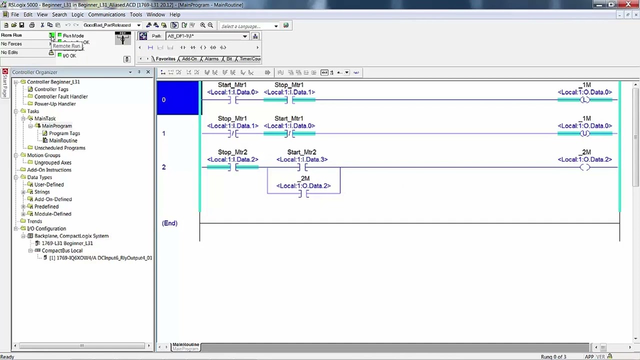Collapse the Tasks folder in the tree

click(x=16, y=111)
